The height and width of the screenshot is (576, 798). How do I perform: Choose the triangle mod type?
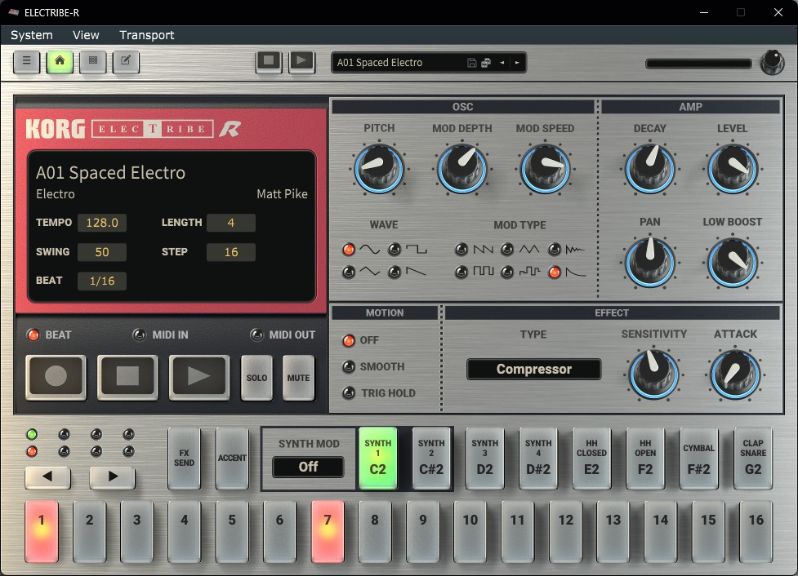click(507, 249)
